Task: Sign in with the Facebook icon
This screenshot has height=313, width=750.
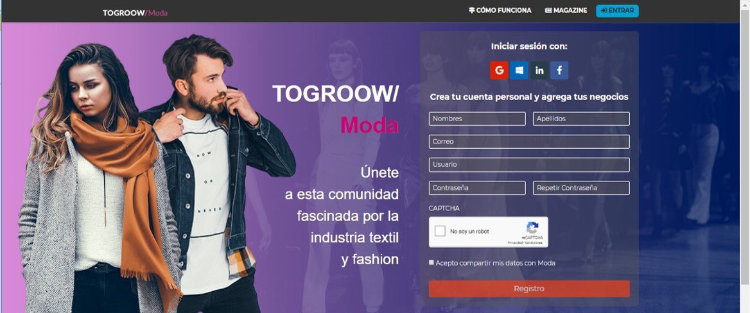Action: pos(559,71)
